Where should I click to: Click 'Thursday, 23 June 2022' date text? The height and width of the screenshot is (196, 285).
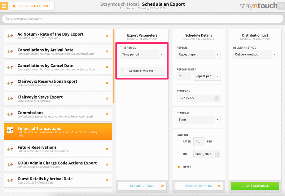pyautogui.click(x=151, y=8)
